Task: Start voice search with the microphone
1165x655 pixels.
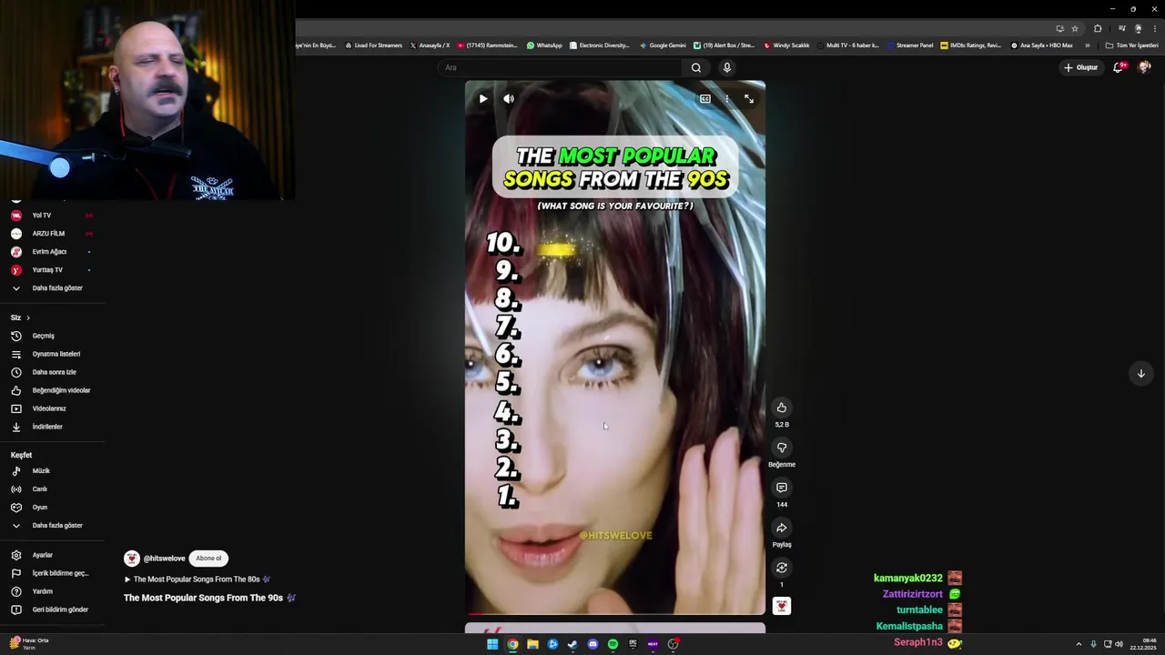Action: tap(726, 67)
